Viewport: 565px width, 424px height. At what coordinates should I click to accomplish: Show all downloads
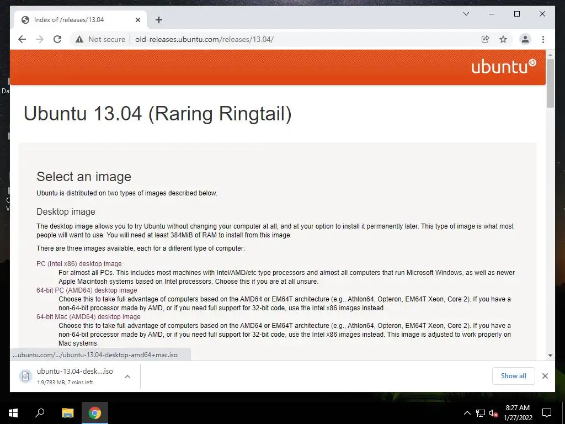point(513,375)
